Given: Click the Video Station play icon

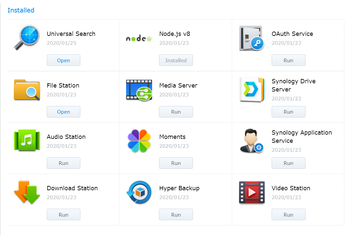Looking at the screenshot, I should (251, 192).
